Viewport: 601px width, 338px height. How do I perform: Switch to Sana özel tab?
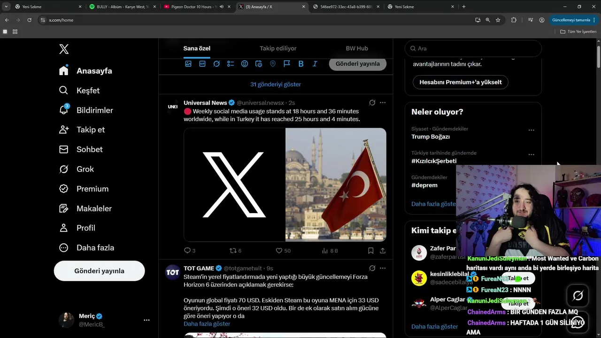click(x=197, y=48)
